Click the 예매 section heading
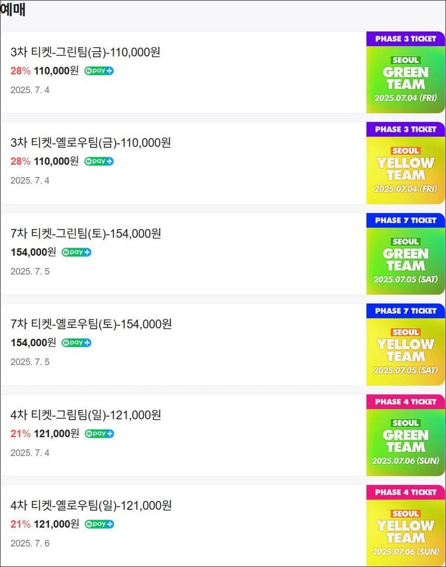 click(x=13, y=9)
